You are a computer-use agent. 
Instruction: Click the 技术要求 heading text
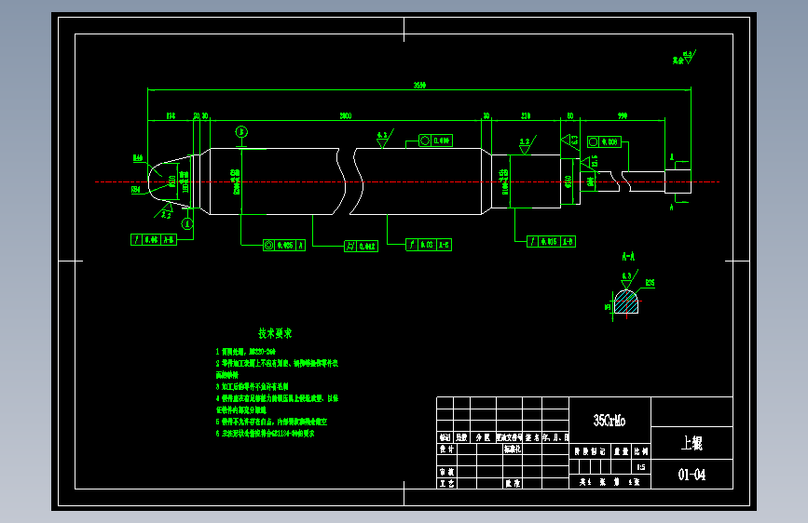tap(275, 333)
